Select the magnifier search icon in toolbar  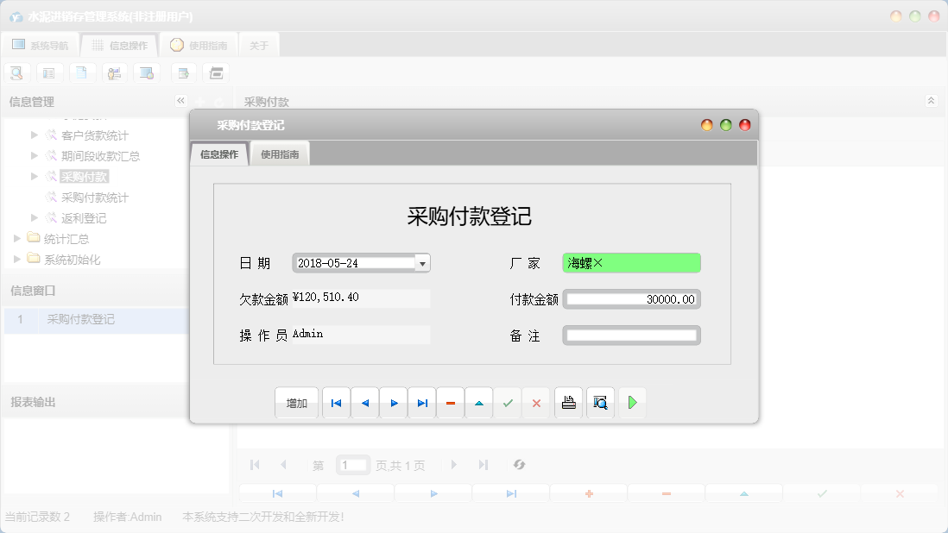coord(16,72)
